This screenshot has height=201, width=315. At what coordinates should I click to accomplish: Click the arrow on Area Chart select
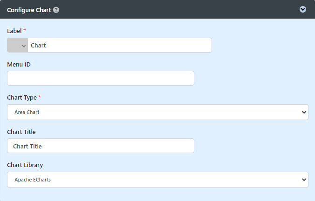click(x=304, y=112)
